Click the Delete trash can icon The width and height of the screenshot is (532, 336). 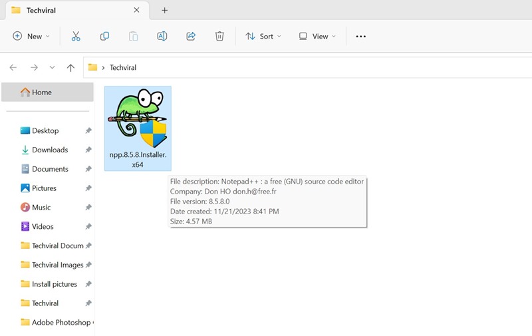[x=219, y=37]
